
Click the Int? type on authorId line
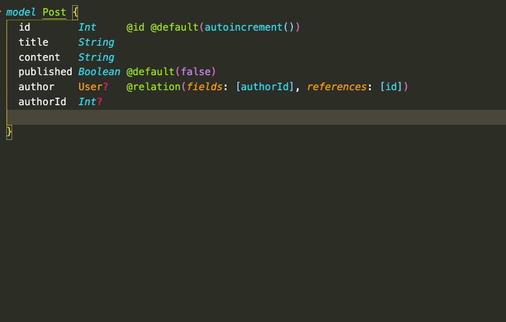coord(90,102)
